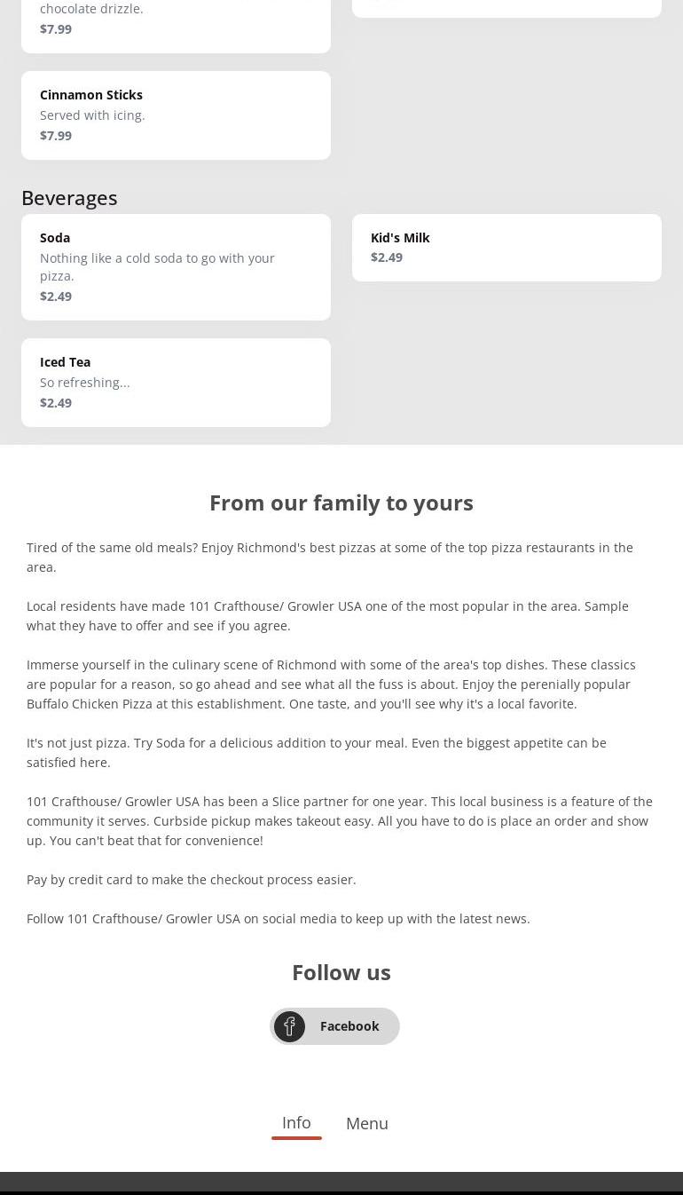683x1195 pixels.
Task: Select the Kid's Milk item title
Action: tap(400, 238)
